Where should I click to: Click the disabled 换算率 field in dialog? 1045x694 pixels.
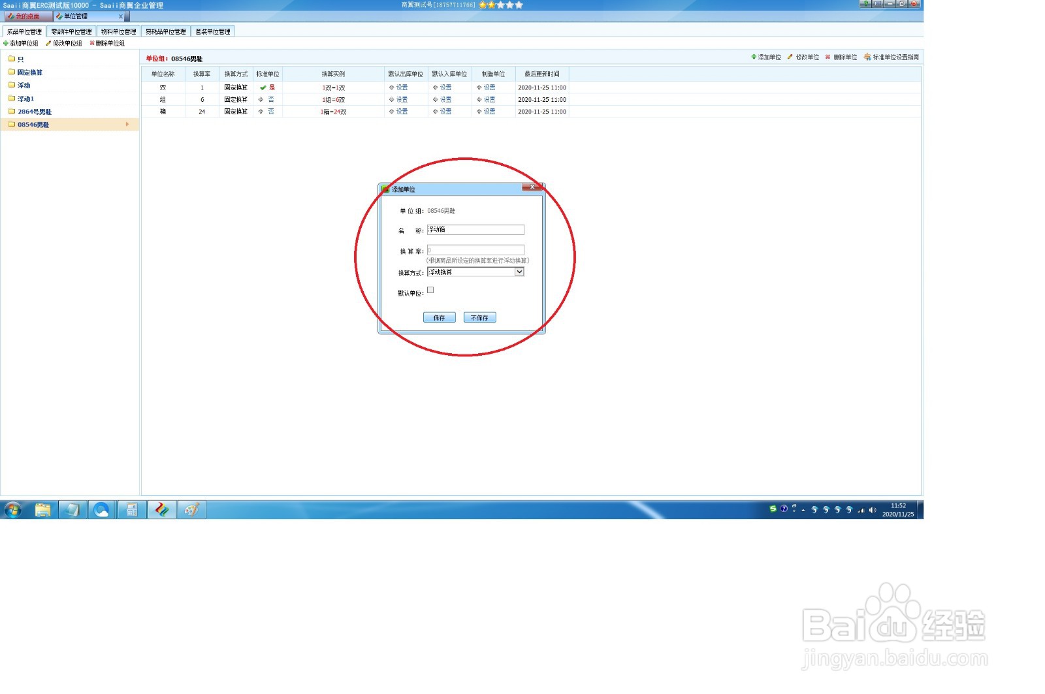click(475, 250)
